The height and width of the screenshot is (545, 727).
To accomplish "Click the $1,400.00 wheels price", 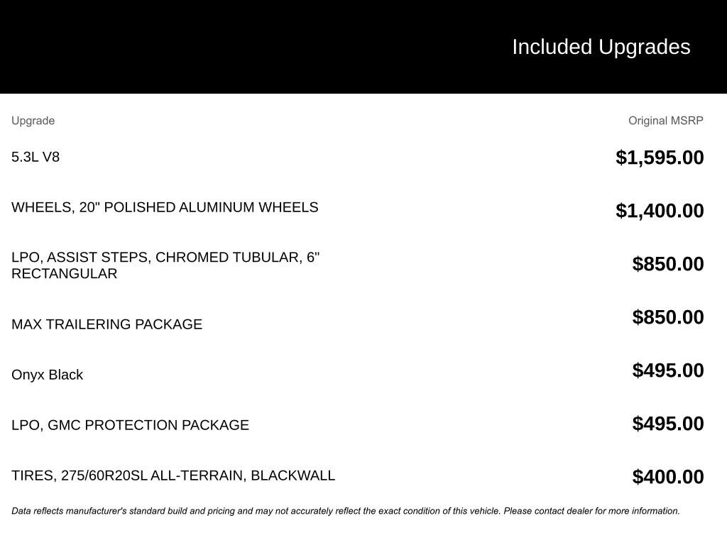I will (x=660, y=211).
